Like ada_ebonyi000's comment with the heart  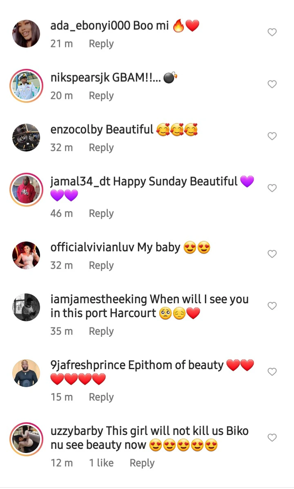(272, 32)
